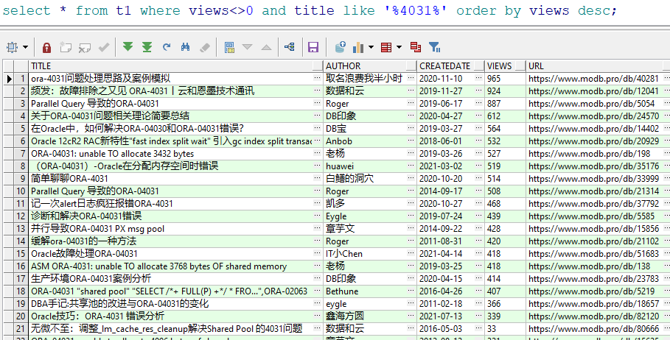Toggle Single Record View icon
The height and width of the screenshot is (340, 670).
tap(229, 47)
